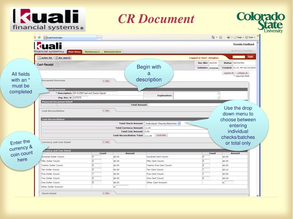Open a new blank browser tab
Viewport: 293px width, 219px height.
pyautogui.click(x=99, y=38)
